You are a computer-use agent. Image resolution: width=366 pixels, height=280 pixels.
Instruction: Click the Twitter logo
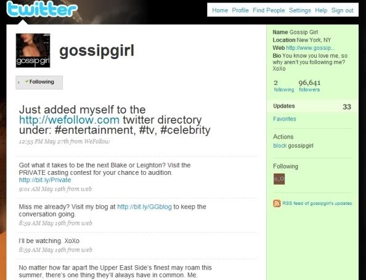41,9
